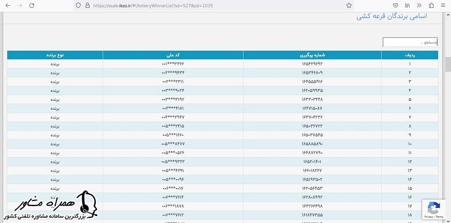451x223 pixels.
Task: Select tracking number ۱۶۴۷۱۵۰۸۷
Action: [x=312, y=108]
